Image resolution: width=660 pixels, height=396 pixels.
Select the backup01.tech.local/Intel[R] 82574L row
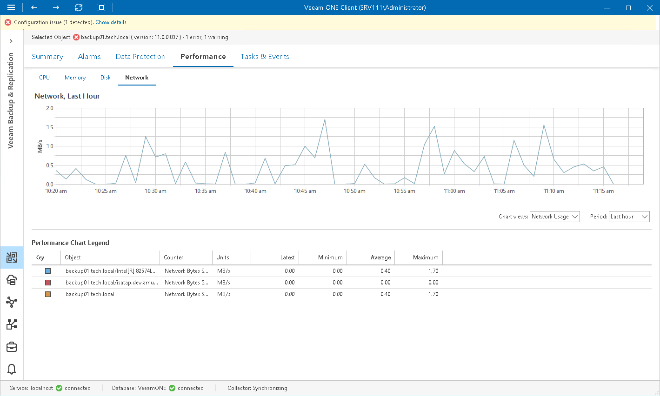click(x=341, y=271)
